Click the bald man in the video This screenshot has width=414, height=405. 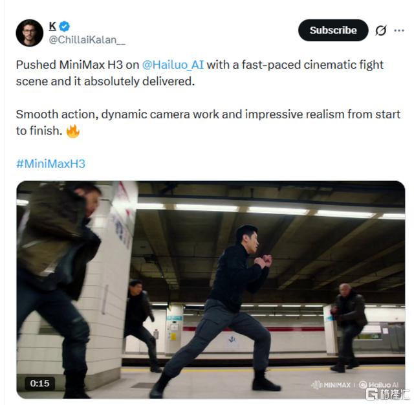[347, 327]
